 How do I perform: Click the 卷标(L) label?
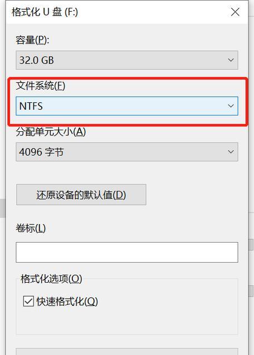[x=31, y=228]
